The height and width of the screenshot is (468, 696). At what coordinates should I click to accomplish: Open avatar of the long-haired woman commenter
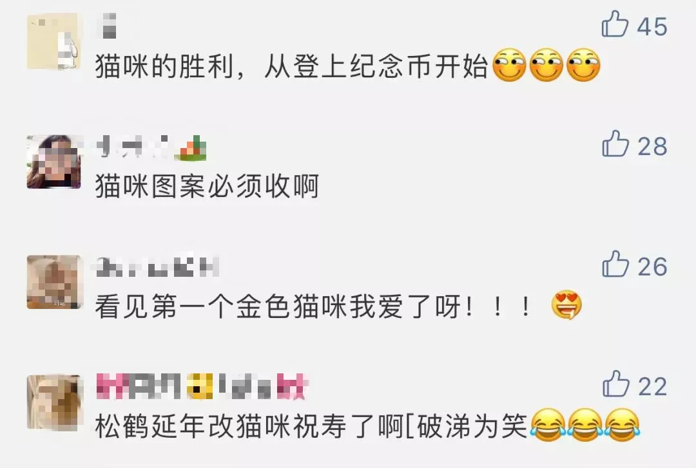pos(55,162)
